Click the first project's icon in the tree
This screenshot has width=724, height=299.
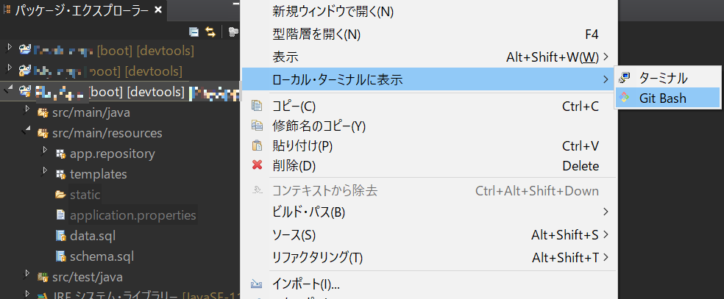click(x=25, y=50)
